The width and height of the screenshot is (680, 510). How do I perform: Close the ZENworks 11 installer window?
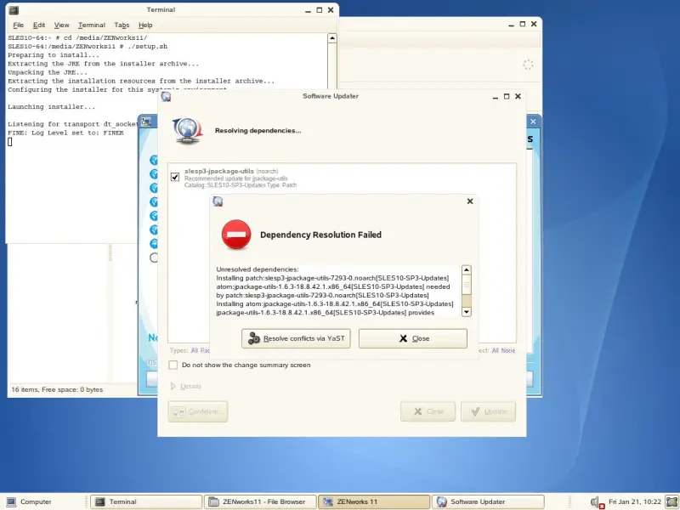point(533,122)
